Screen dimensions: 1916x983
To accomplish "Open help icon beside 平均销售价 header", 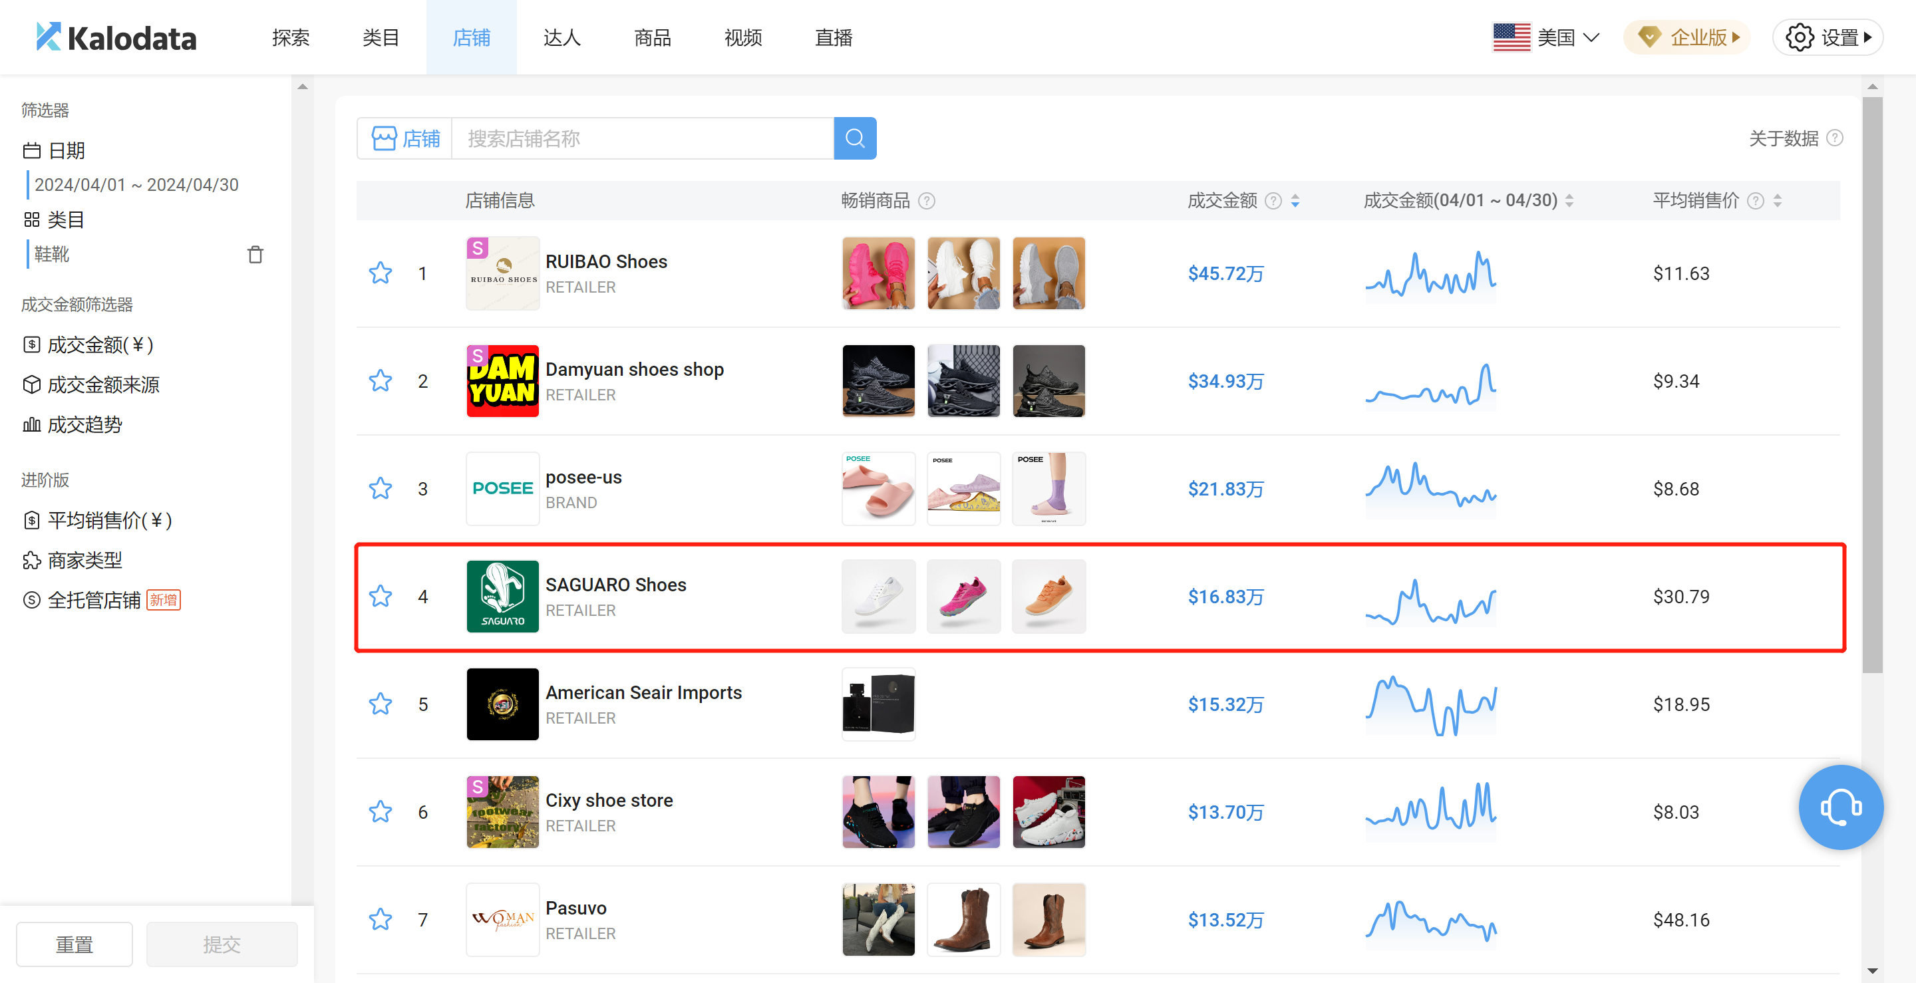I will [x=1754, y=201].
